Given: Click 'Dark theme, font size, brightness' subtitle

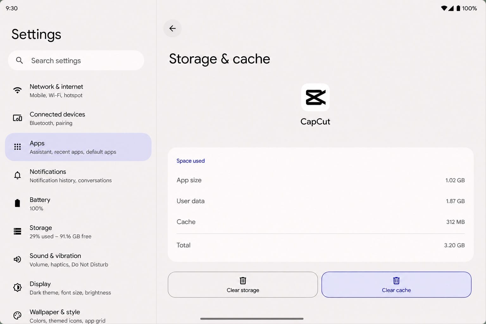Looking at the screenshot, I should [x=70, y=293].
